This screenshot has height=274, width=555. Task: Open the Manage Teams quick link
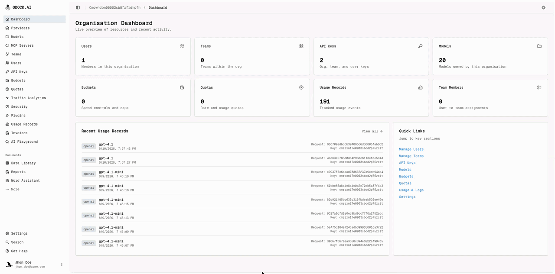(411, 156)
